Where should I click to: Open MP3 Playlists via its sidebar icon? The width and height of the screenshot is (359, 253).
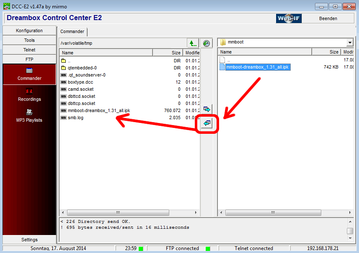tap(29, 112)
